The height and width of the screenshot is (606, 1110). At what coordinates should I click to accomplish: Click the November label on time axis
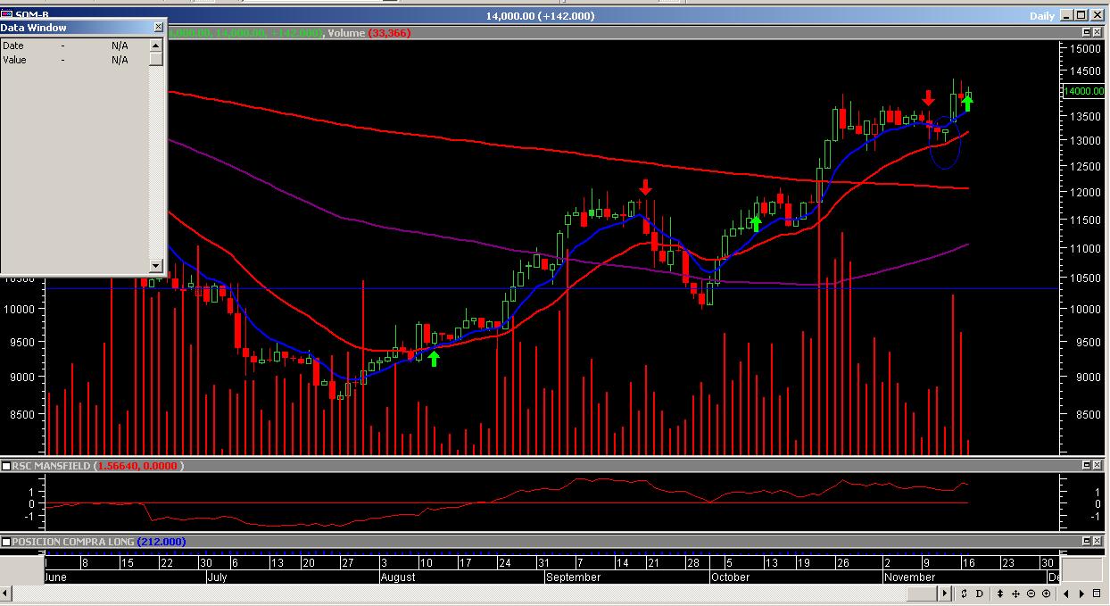(x=910, y=577)
